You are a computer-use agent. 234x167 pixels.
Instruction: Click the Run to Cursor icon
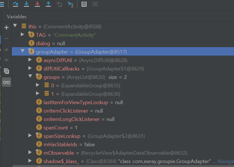(x=70, y=4)
